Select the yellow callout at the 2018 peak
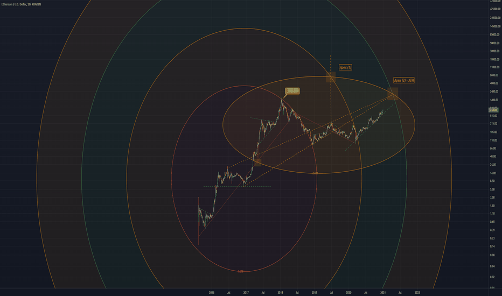 [292, 91]
